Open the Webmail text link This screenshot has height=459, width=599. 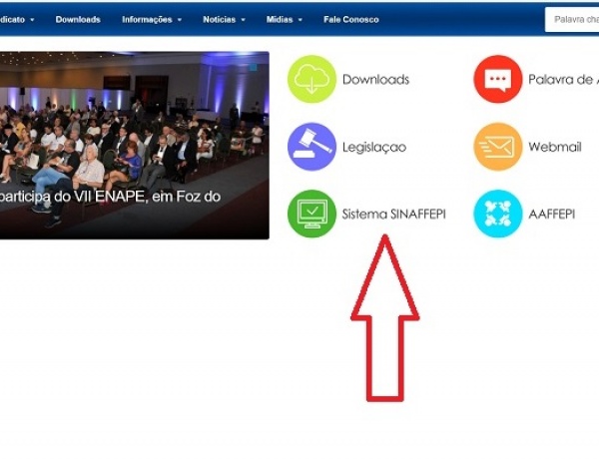(x=555, y=147)
